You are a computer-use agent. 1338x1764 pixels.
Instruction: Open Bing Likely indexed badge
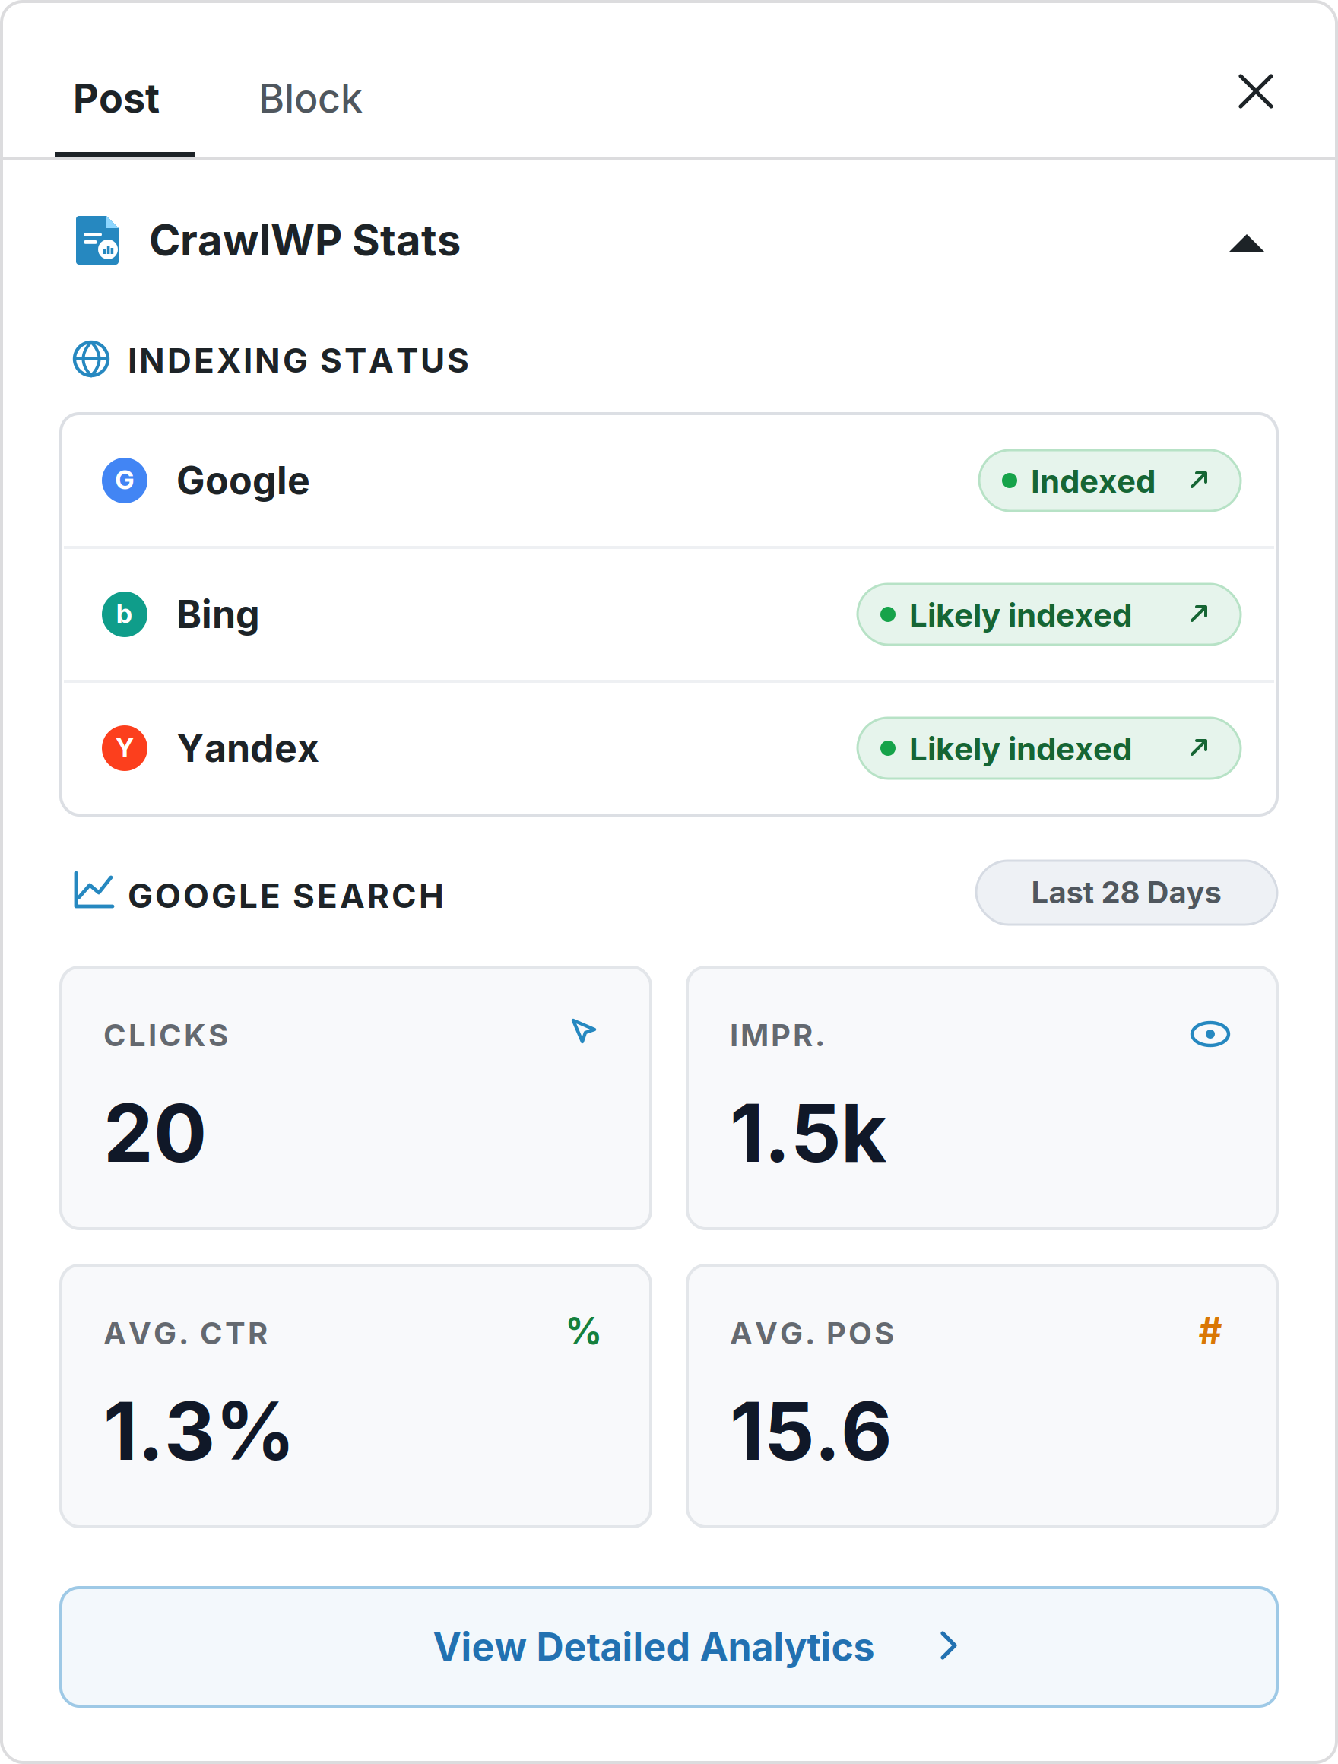(1048, 615)
